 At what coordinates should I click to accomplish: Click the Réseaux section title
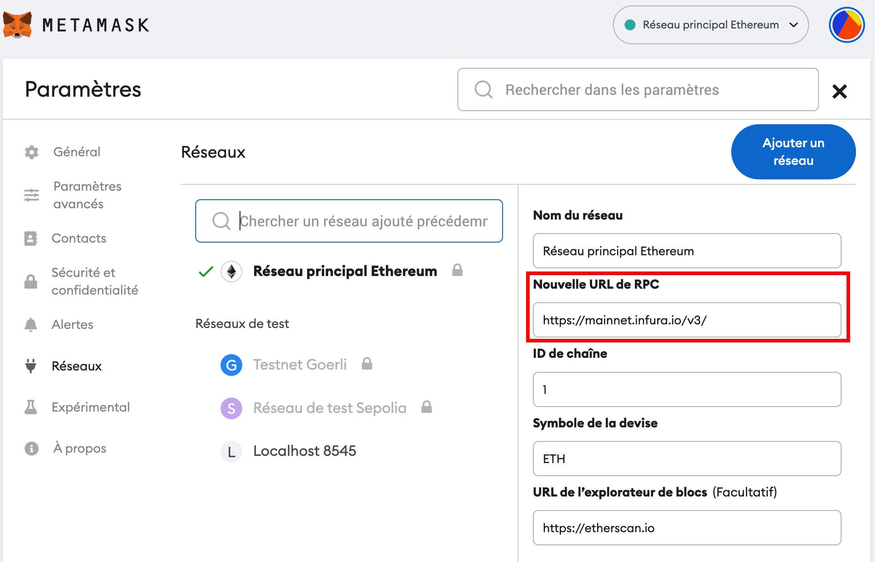[x=213, y=152]
